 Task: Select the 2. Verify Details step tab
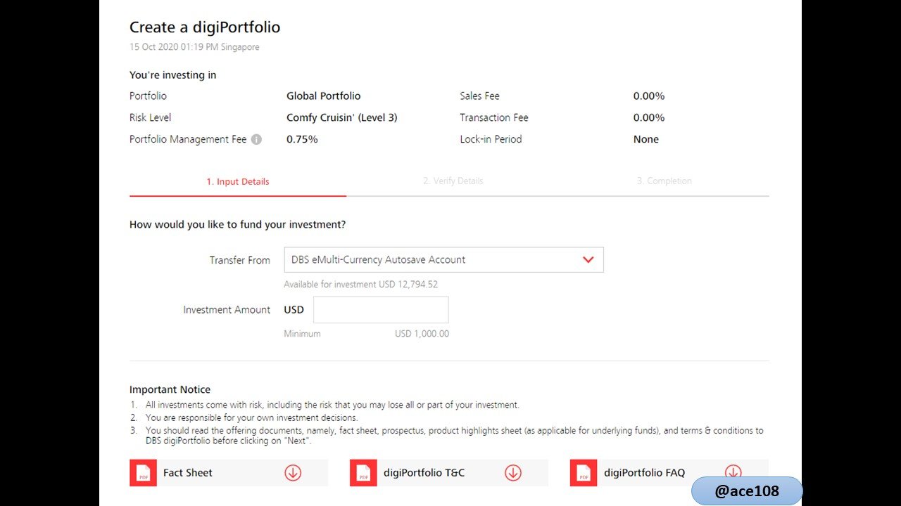pos(453,181)
